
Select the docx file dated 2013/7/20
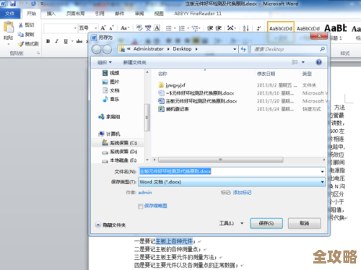click(198, 101)
